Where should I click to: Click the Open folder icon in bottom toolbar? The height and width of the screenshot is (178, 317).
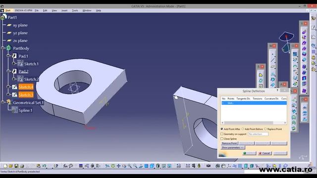click(x=11, y=166)
